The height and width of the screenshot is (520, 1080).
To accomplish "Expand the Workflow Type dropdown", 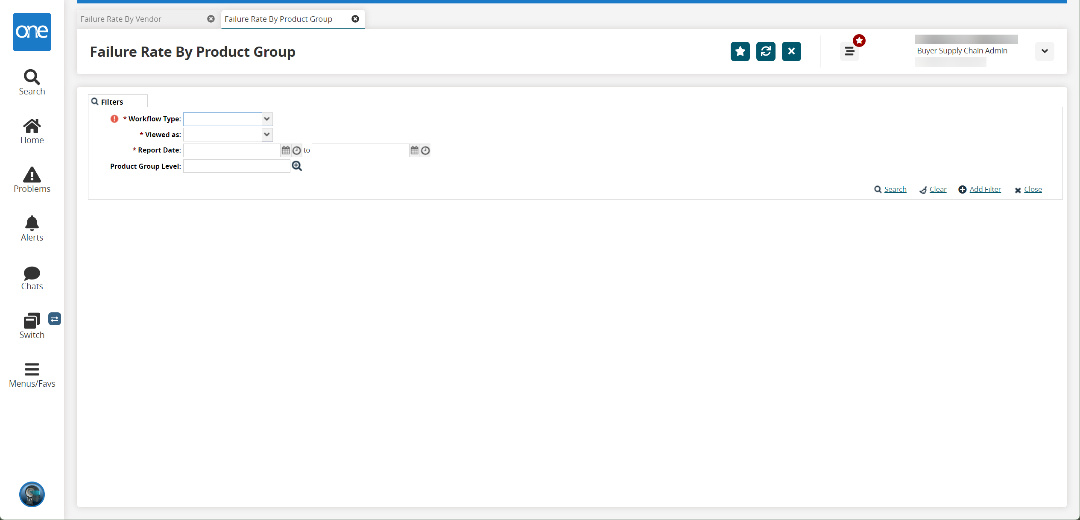I will (268, 118).
